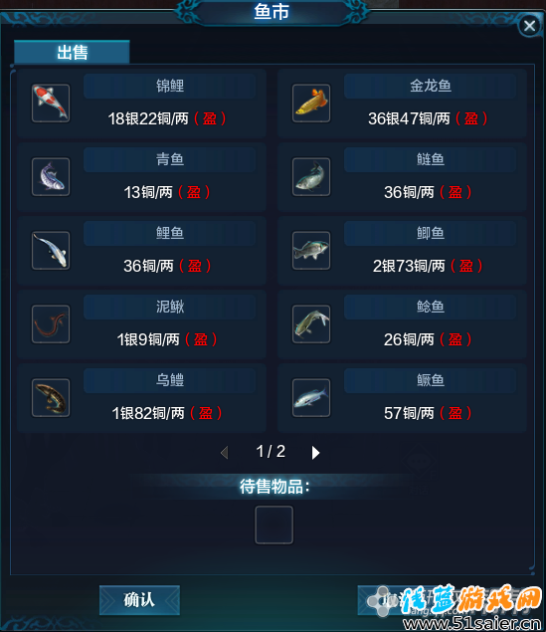Go to next page of fish list

(315, 453)
